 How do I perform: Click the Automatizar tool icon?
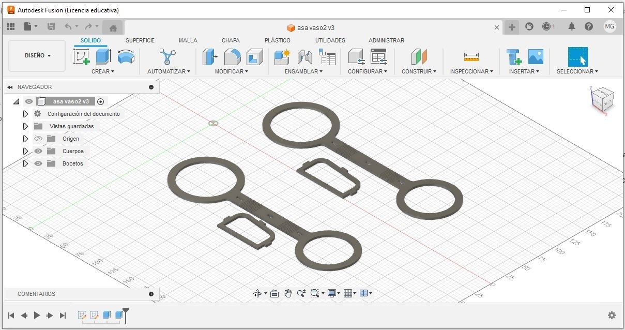tap(168, 56)
